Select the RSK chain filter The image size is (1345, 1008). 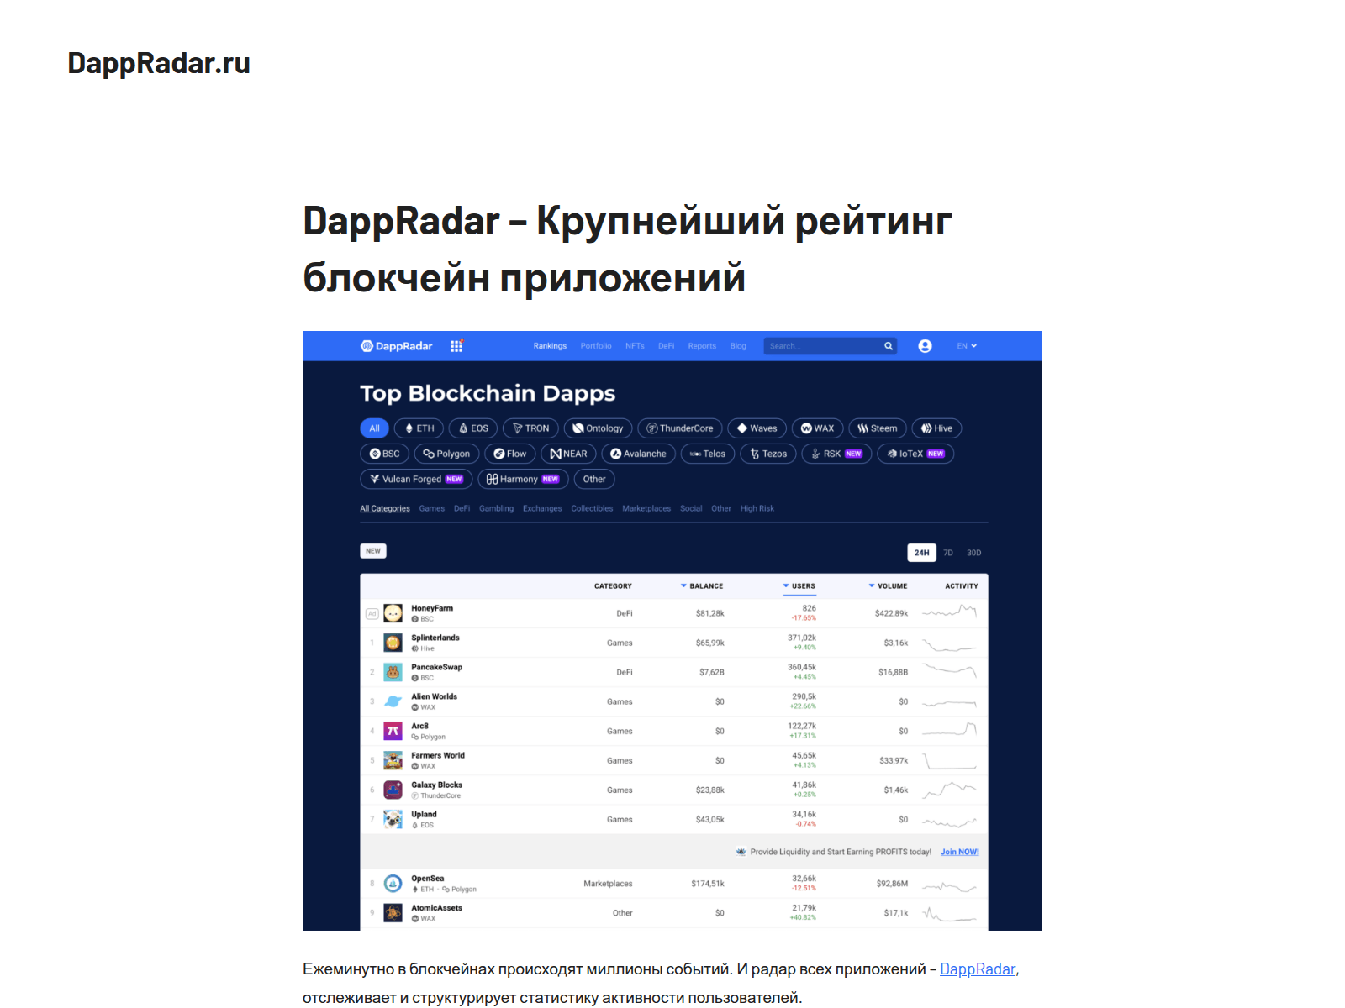[x=836, y=454]
